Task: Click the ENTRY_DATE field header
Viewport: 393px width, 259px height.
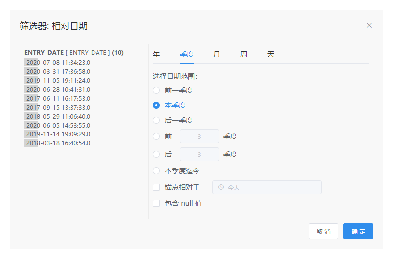Action: point(74,53)
